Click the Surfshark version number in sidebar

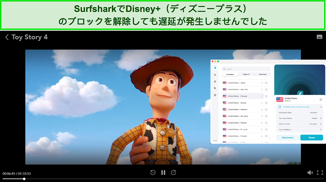click(215, 140)
